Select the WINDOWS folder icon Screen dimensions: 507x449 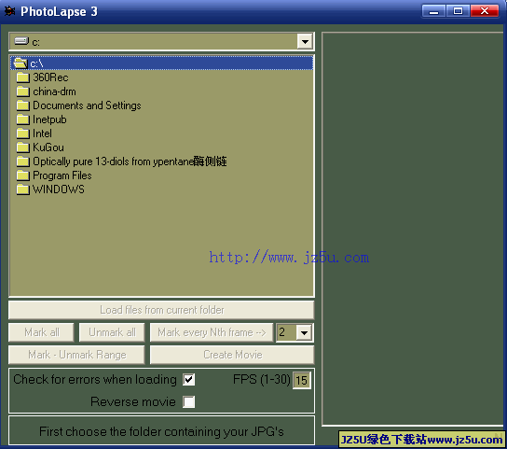pyautogui.click(x=23, y=189)
